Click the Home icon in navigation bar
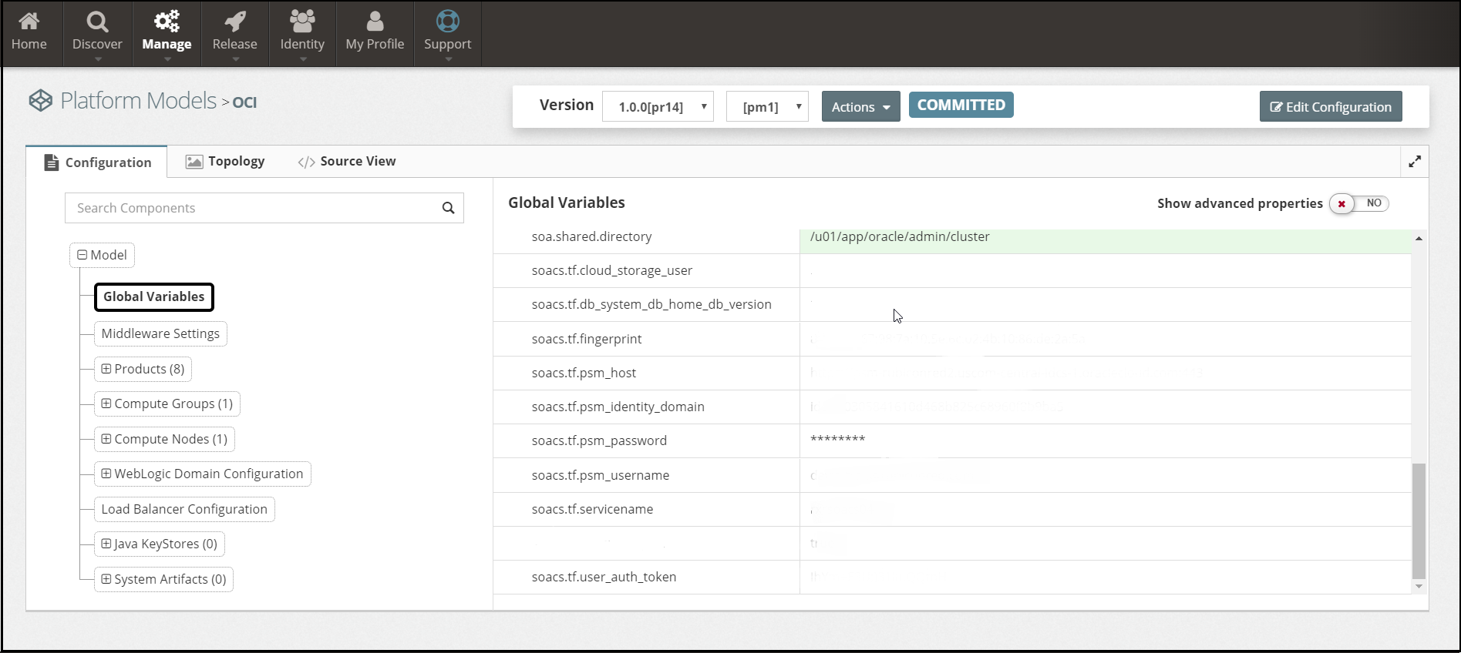Viewport: 1461px width, 653px height. coord(29,22)
